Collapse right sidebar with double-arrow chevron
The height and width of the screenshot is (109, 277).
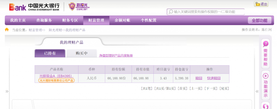click(257, 92)
